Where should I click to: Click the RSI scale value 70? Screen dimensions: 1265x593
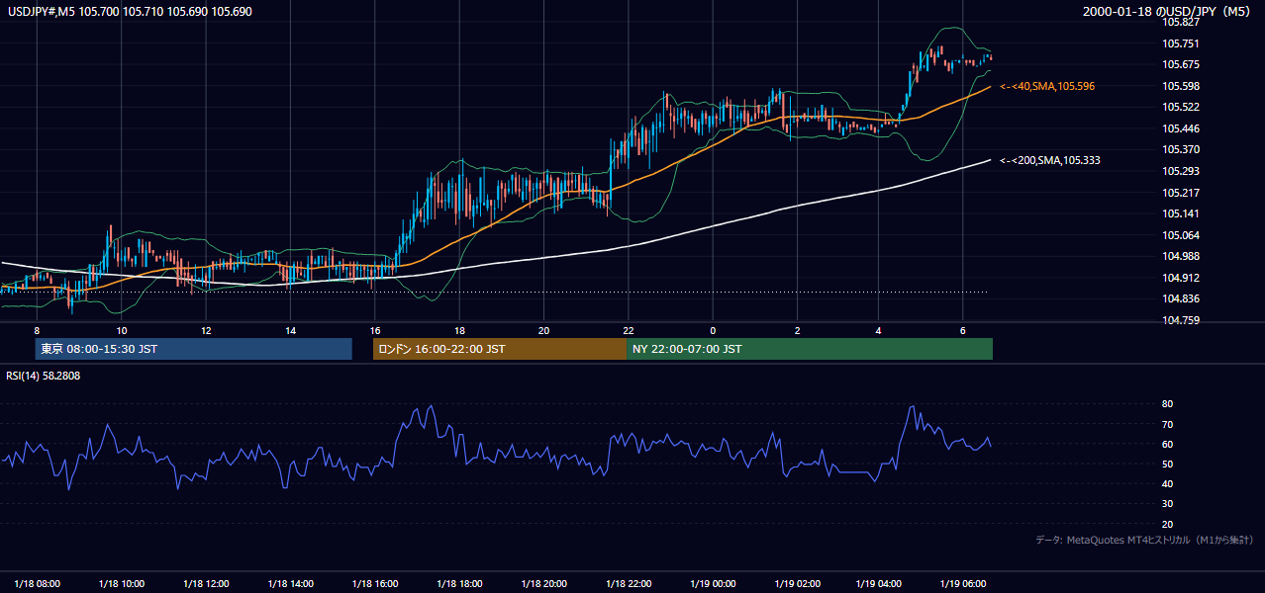pos(1168,425)
